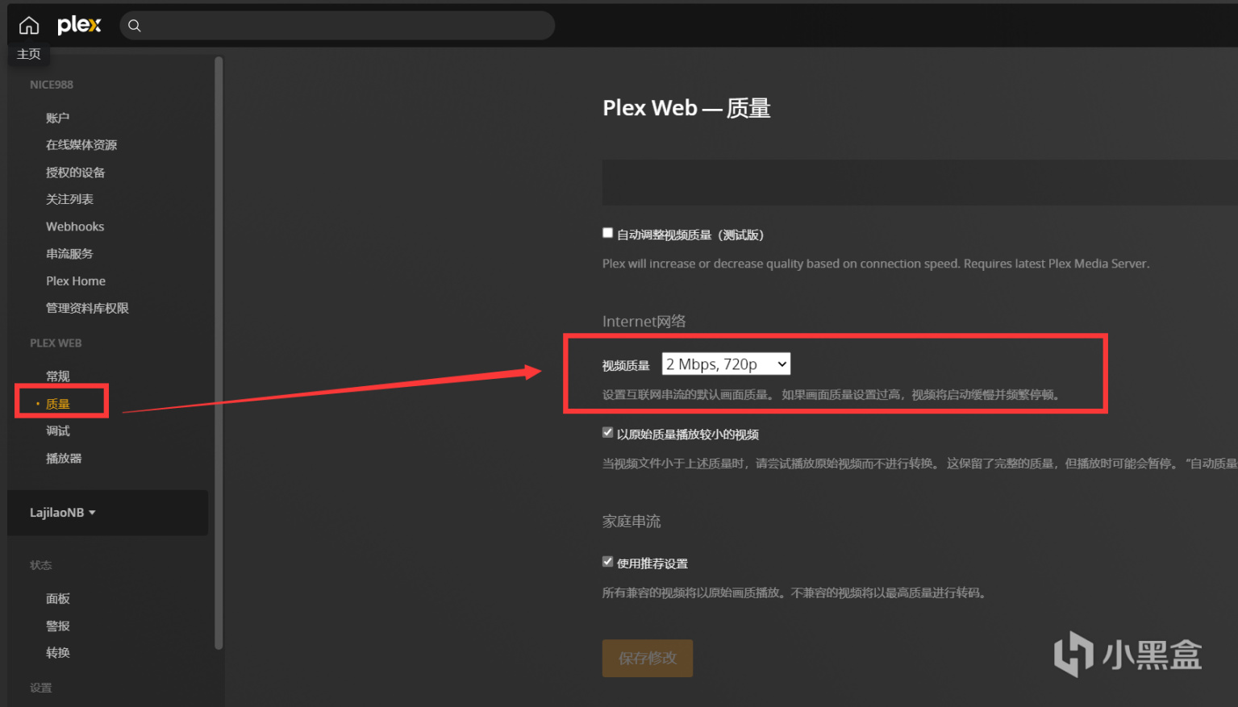Open 警报 under 状态
1238x707 pixels.
tap(57, 626)
